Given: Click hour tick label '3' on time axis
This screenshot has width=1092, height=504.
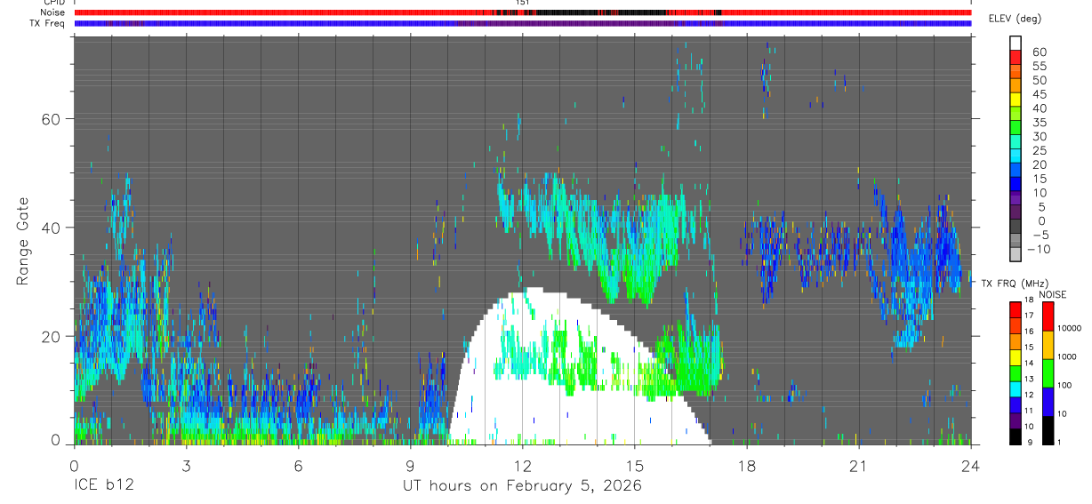Looking at the screenshot, I should click(186, 466).
